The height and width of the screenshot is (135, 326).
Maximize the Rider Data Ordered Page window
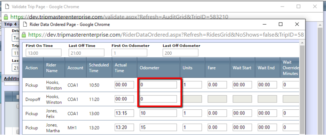coord(280,24)
